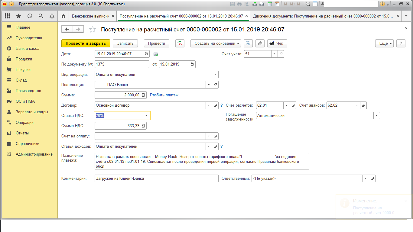This screenshot has width=413, height=232.
Task: Click the Провести и закрыть button
Action: (x=86, y=43)
